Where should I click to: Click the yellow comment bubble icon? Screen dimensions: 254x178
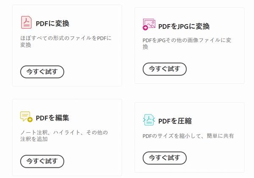26,117
